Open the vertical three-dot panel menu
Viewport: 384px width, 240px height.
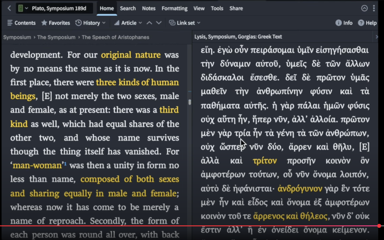click(374, 8)
